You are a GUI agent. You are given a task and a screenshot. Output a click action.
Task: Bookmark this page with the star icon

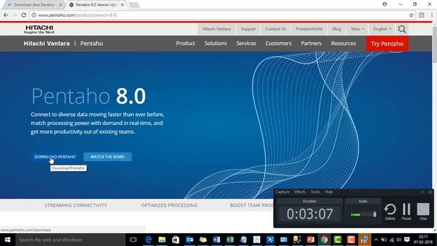[411, 15]
